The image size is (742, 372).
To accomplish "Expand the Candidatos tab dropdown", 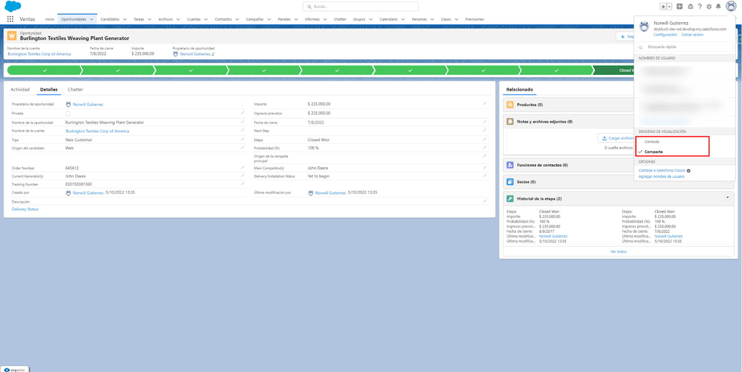I will point(125,19).
